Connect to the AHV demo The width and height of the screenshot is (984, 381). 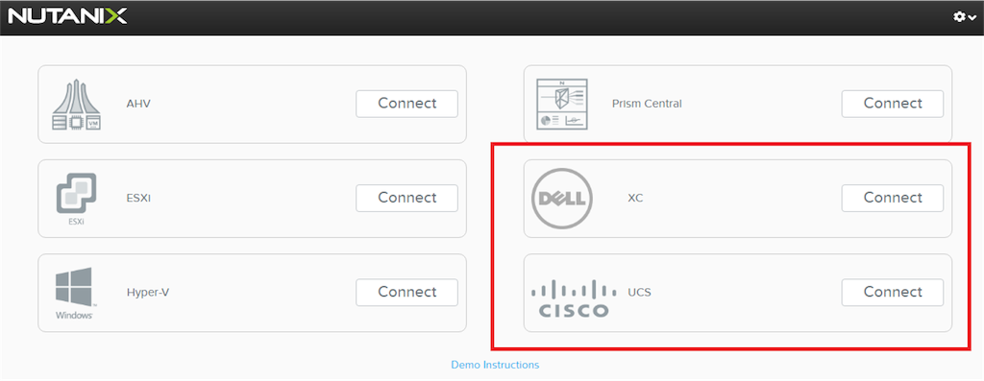(406, 104)
